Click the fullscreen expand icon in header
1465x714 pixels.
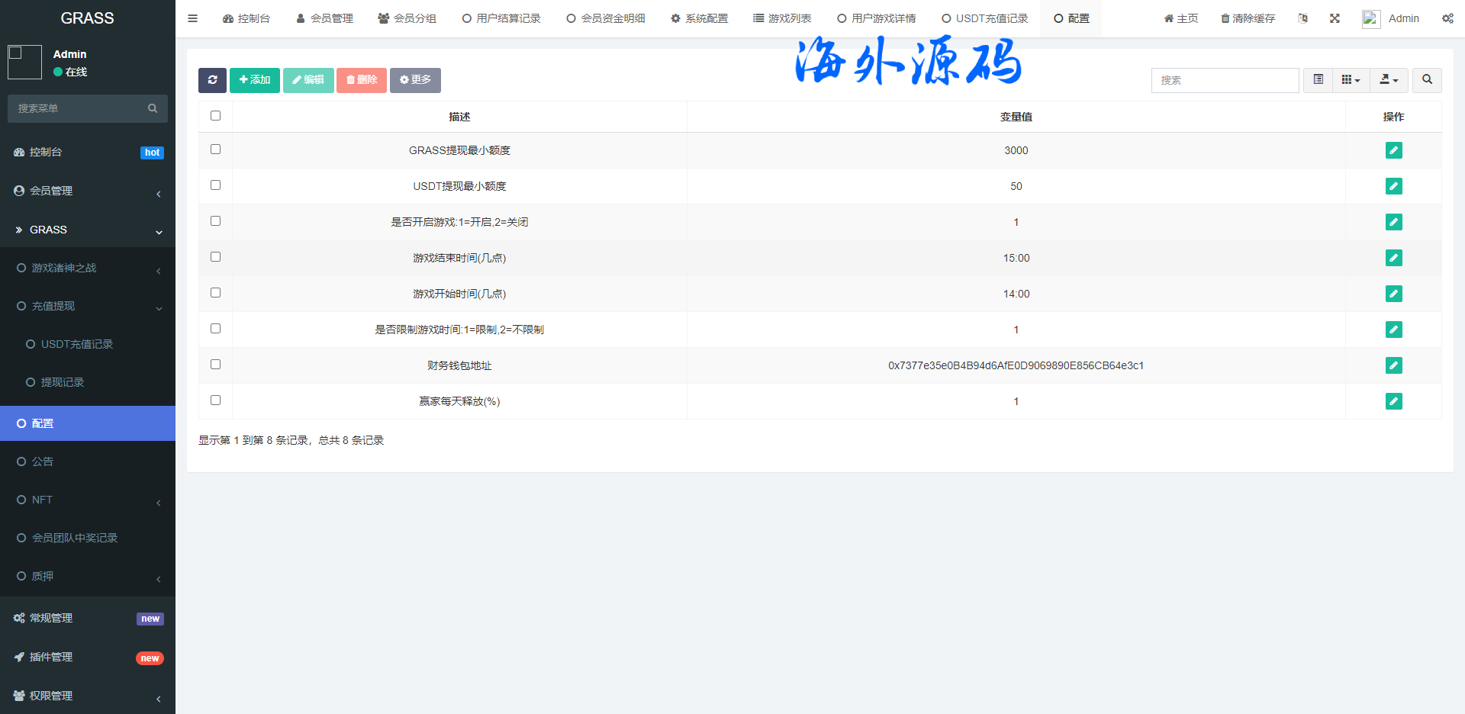click(1335, 18)
